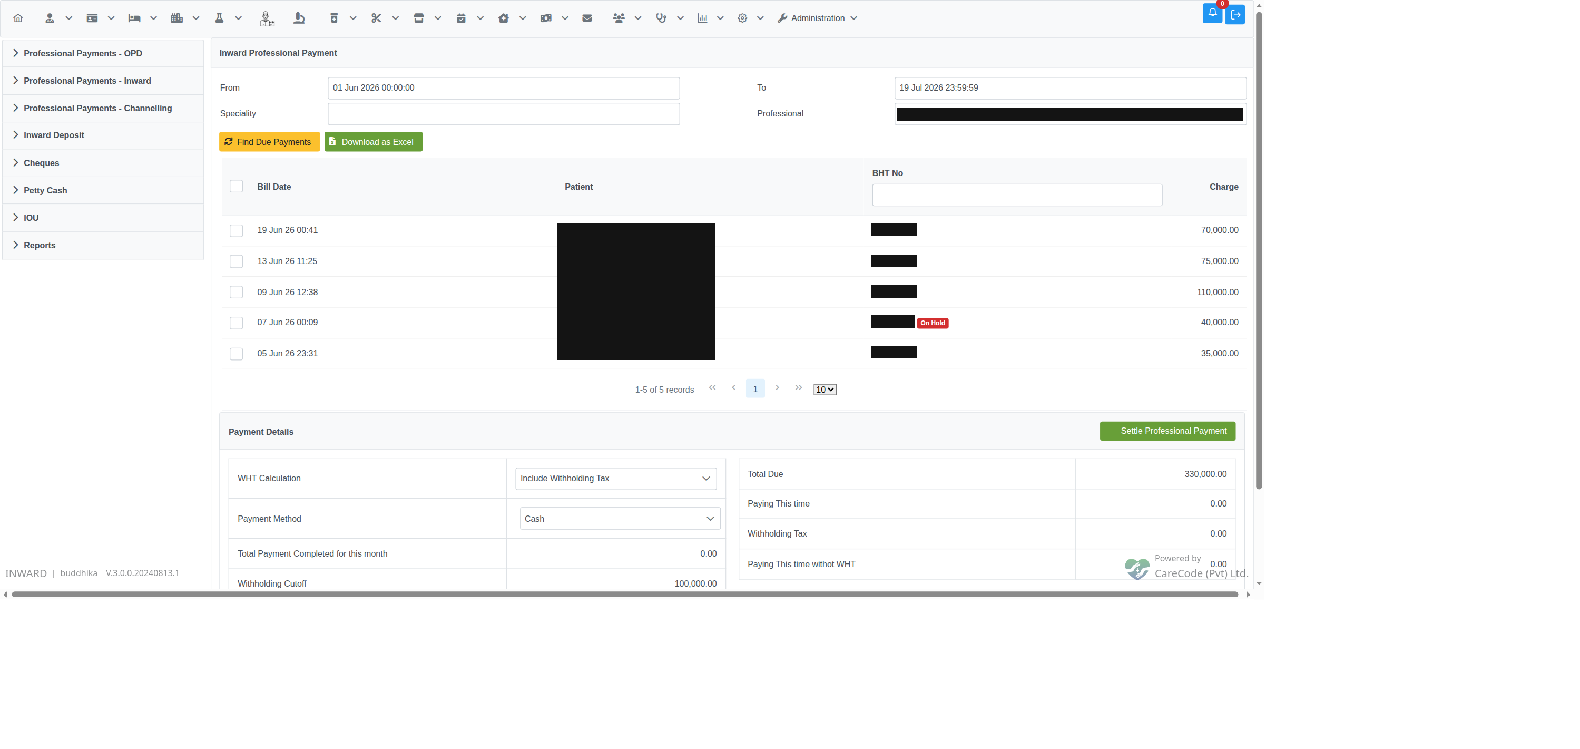Viewport: 1580px width, 749px height.
Task: Toggle the select-all checkbox in table header
Action: (x=236, y=187)
